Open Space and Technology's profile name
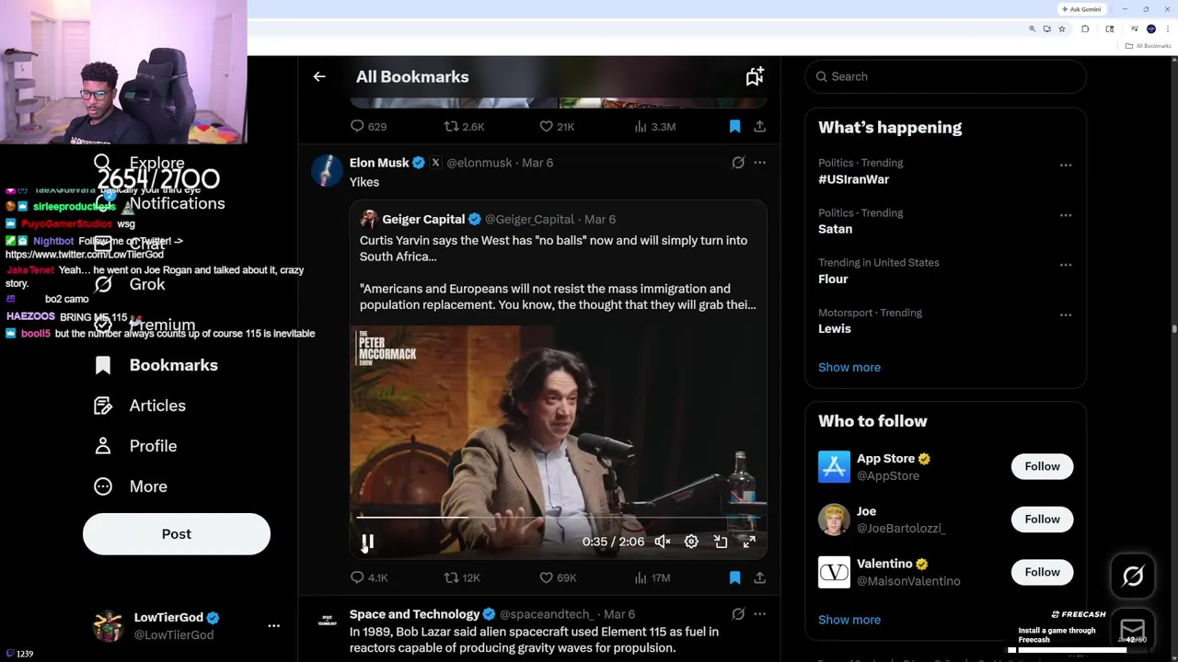 pos(414,614)
